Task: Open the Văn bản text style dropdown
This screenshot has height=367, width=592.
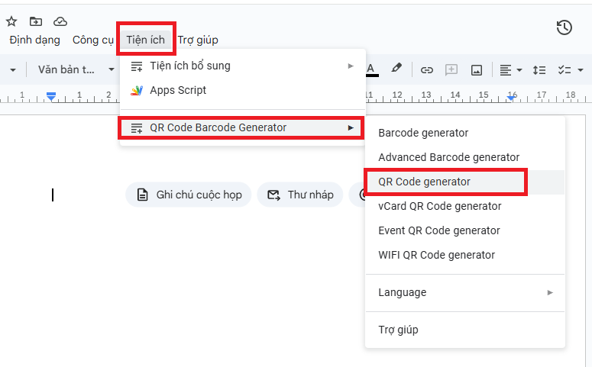Action: [76, 69]
